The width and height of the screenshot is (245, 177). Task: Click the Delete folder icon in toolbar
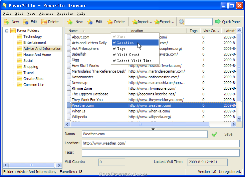tap(44, 22)
